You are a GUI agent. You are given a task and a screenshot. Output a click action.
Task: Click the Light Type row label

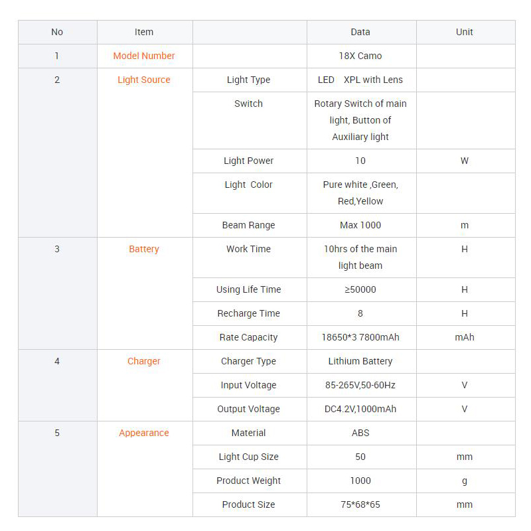[248, 80]
